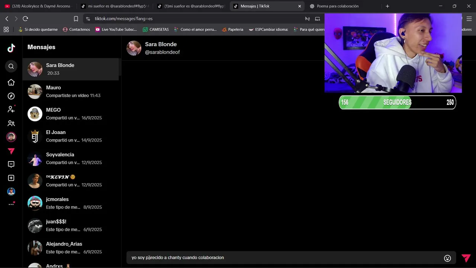Open the LIVE avatar icon in sidebar

[x=11, y=137]
